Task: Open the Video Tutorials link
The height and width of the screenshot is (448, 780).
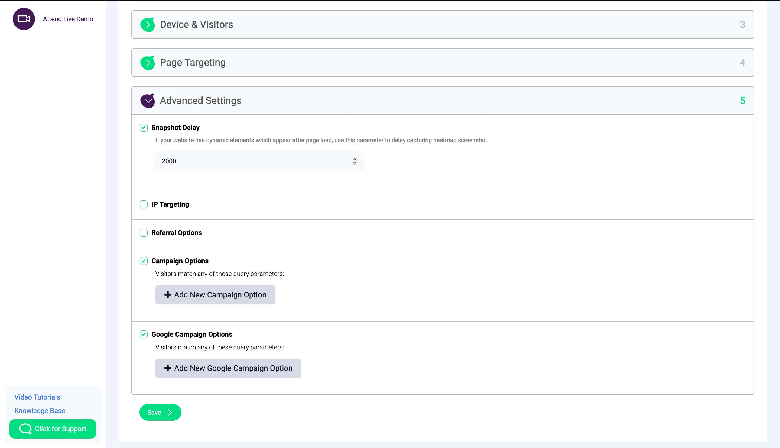Action: (x=37, y=397)
